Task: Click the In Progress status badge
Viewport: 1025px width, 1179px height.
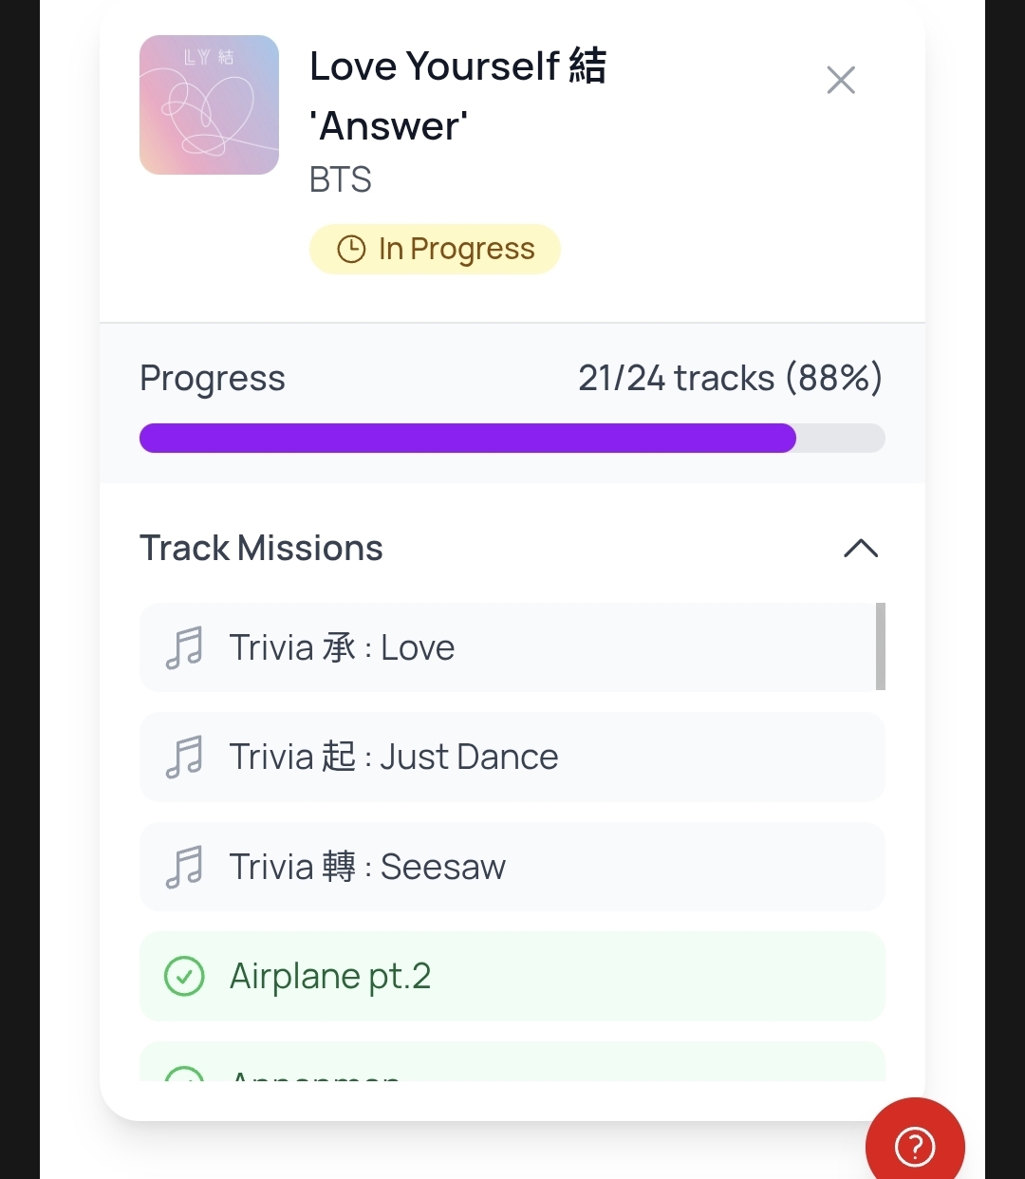Action: coord(435,250)
